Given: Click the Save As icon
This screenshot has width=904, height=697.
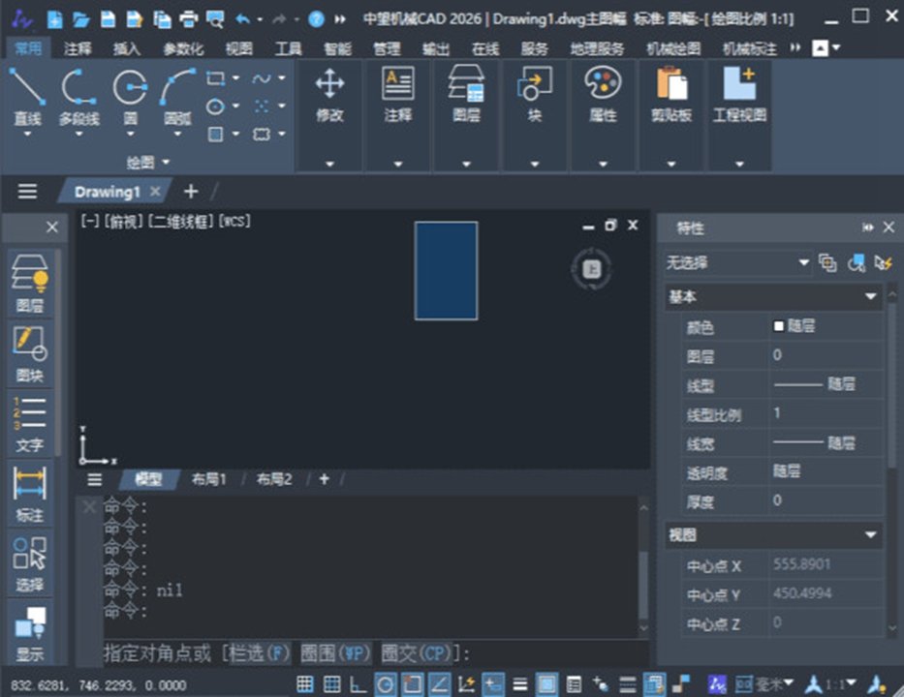Looking at the screenshot, I should (x=135, y=19).
